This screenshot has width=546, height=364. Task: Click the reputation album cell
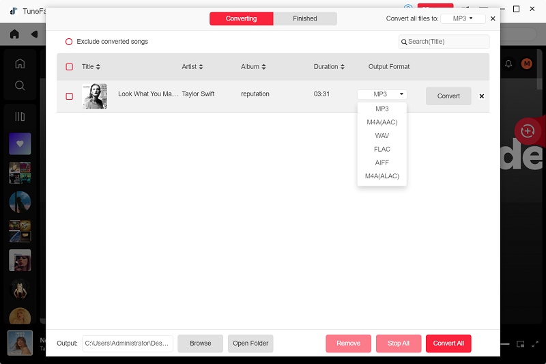255,94
